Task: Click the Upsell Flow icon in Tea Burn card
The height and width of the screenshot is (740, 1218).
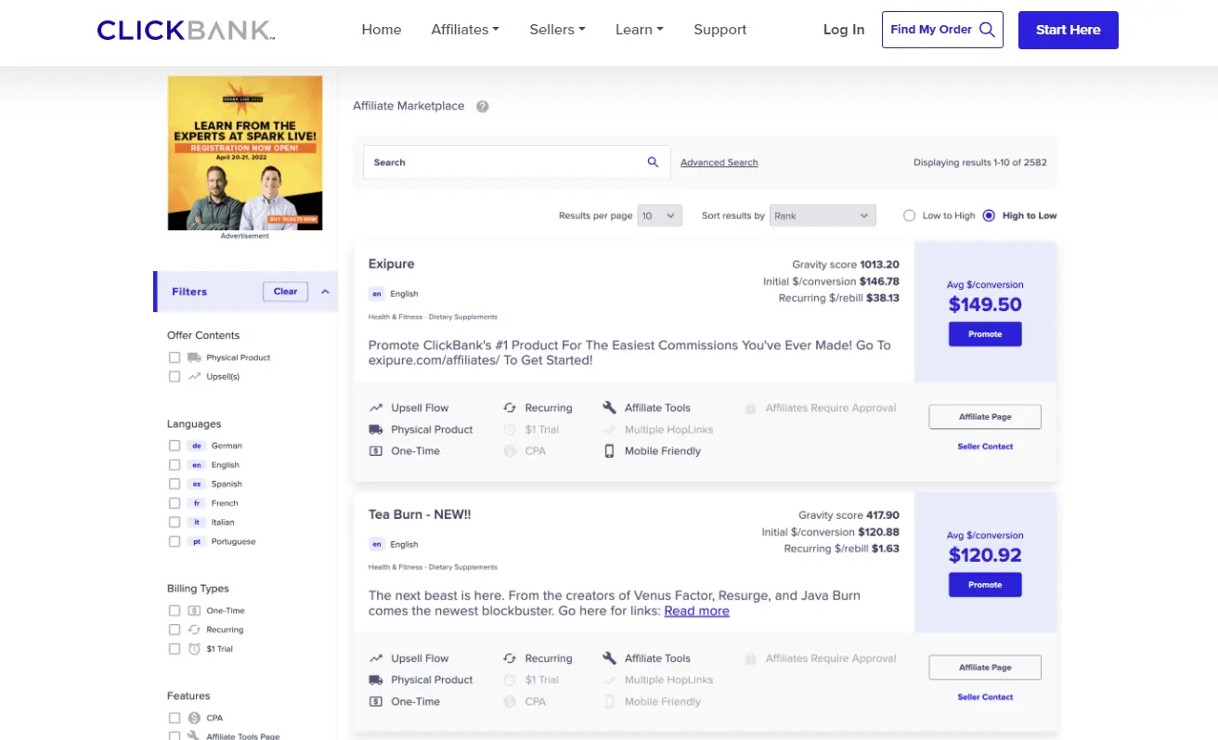Action: (376, 658)
